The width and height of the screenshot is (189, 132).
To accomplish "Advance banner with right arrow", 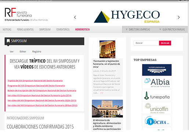I will 179,17.
